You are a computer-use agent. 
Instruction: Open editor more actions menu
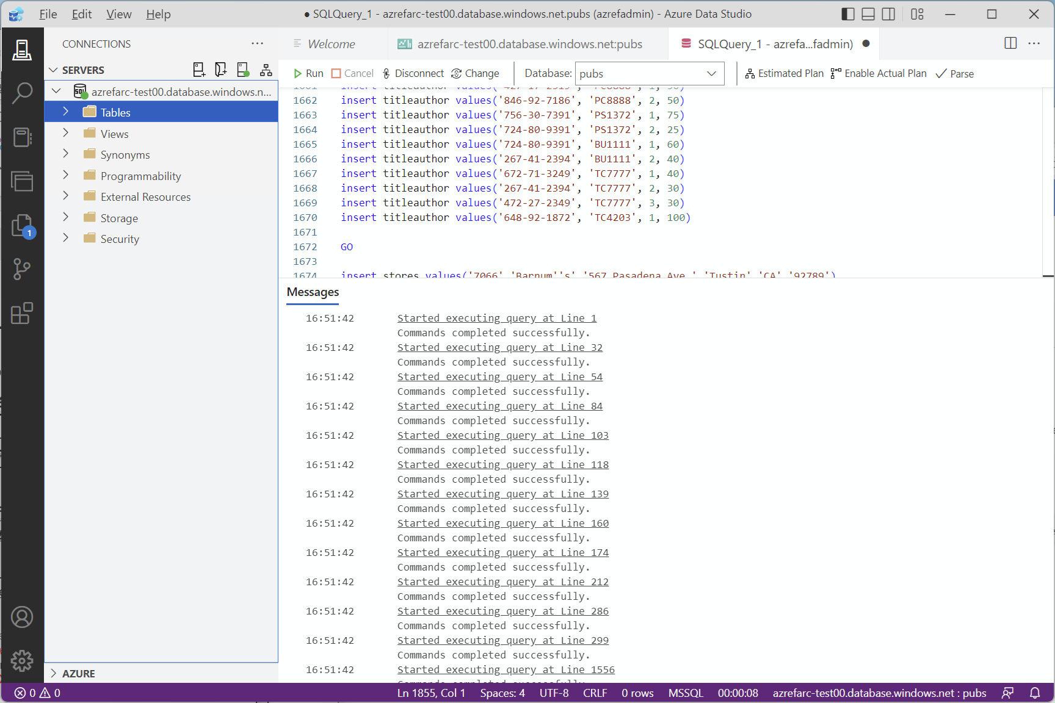click(x=1034, y=43)
